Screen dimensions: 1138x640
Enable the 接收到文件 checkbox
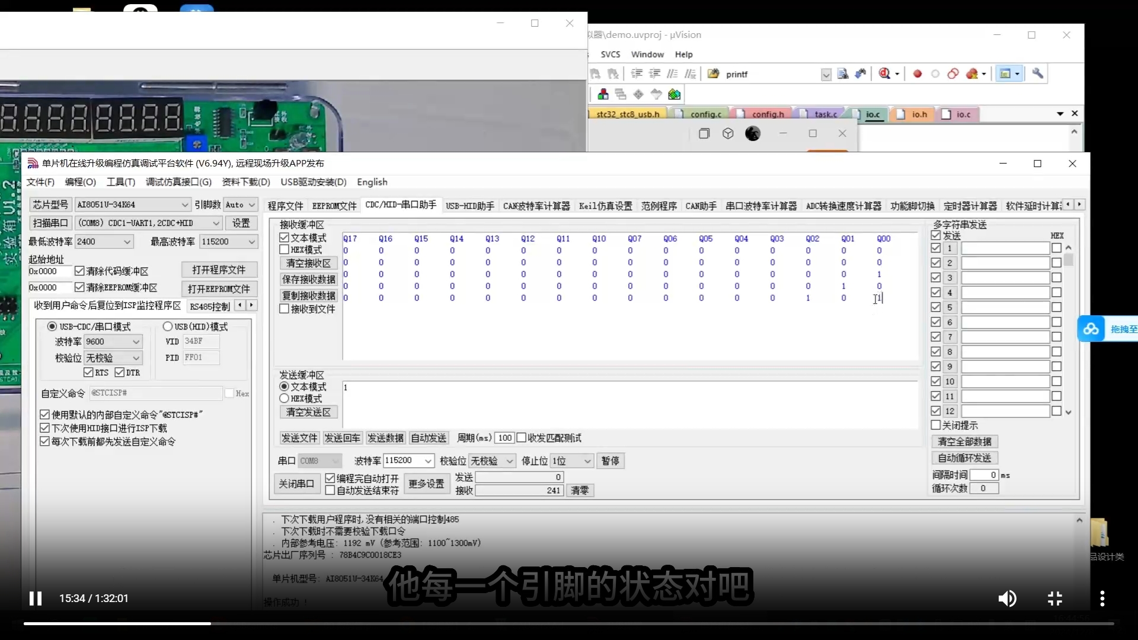pos(284,309)
